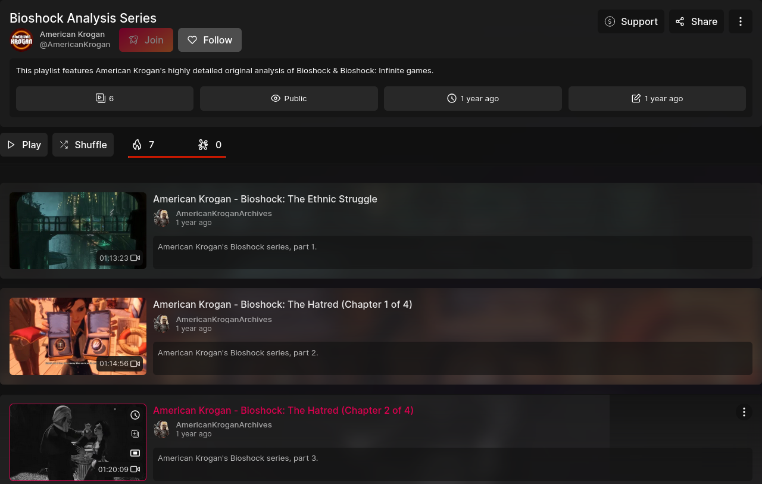Click the AmericanKroganArchives avatar under Hatred Chapter 1

point(162,324)
